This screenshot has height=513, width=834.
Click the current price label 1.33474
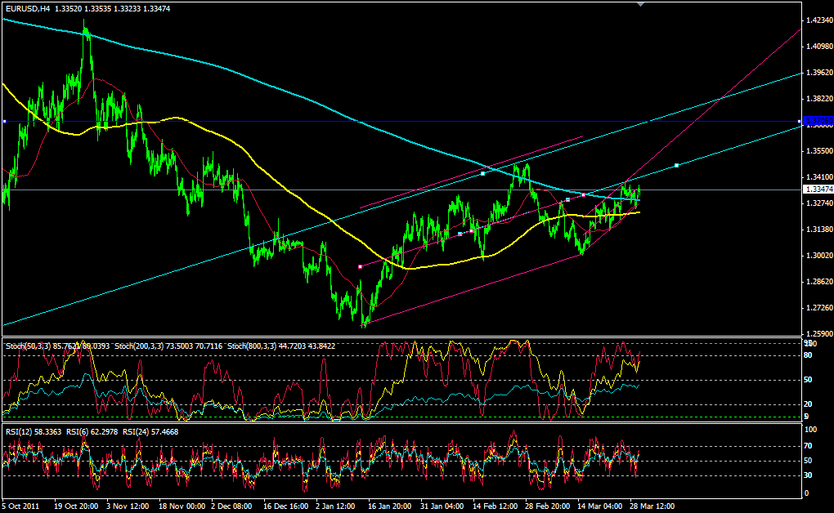coord(818,190)
